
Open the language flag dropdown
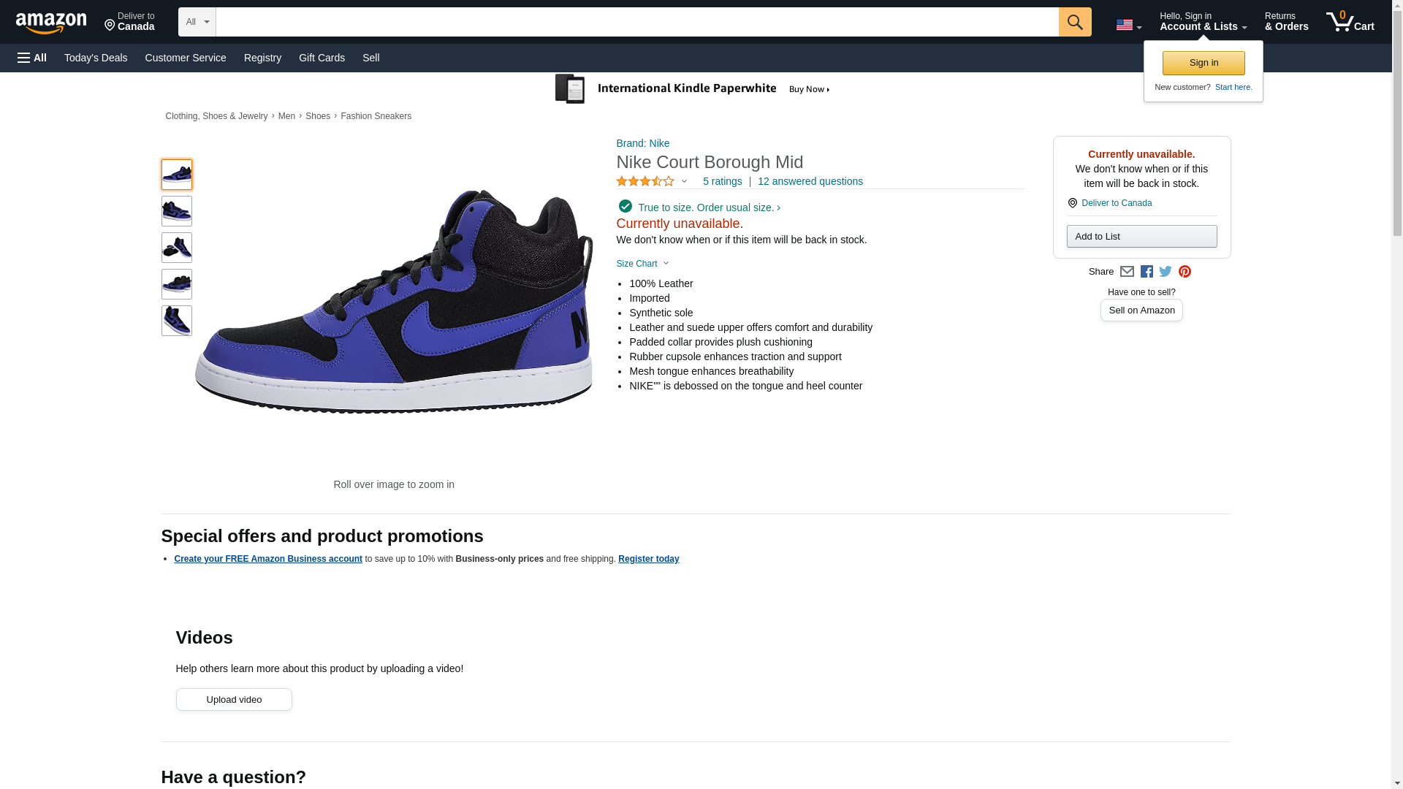1128,25
